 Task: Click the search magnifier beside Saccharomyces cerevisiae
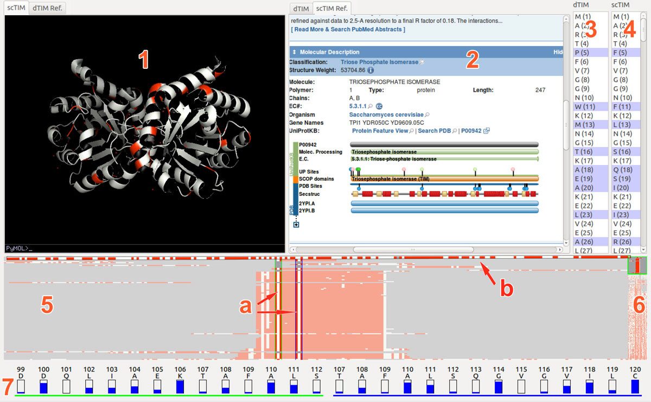click(x=427, y=114)
